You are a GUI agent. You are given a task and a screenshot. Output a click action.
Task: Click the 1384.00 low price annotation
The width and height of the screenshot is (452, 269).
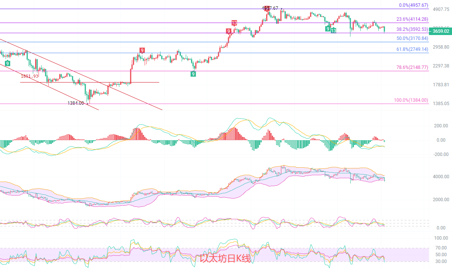tap(76, 103)
